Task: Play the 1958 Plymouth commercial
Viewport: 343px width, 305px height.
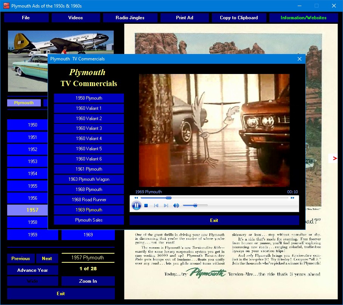Action: coord(89,98)
